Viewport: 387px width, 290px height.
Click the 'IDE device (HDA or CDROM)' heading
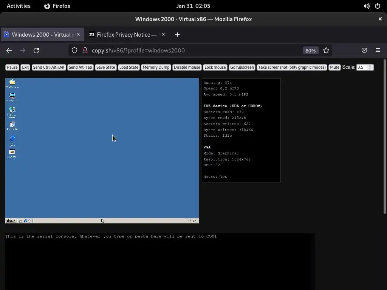point(232,106)
